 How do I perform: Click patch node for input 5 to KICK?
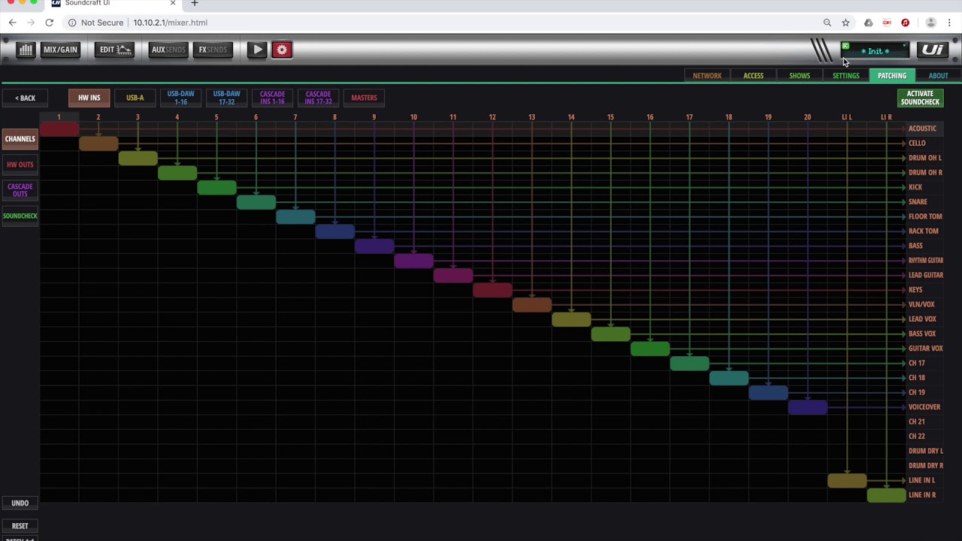point(216,188)
